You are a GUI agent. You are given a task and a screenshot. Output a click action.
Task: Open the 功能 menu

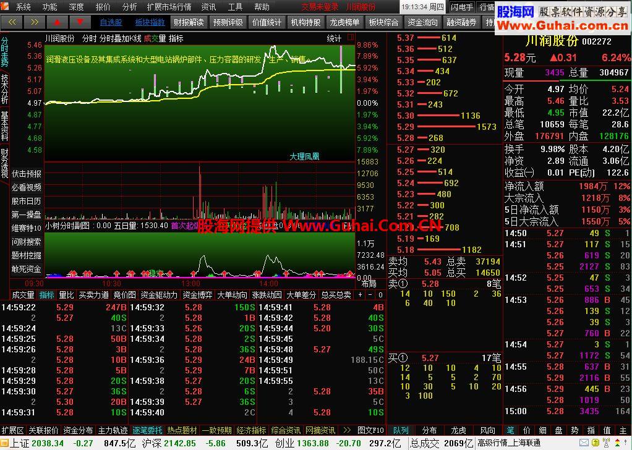(x=50, y=7)
